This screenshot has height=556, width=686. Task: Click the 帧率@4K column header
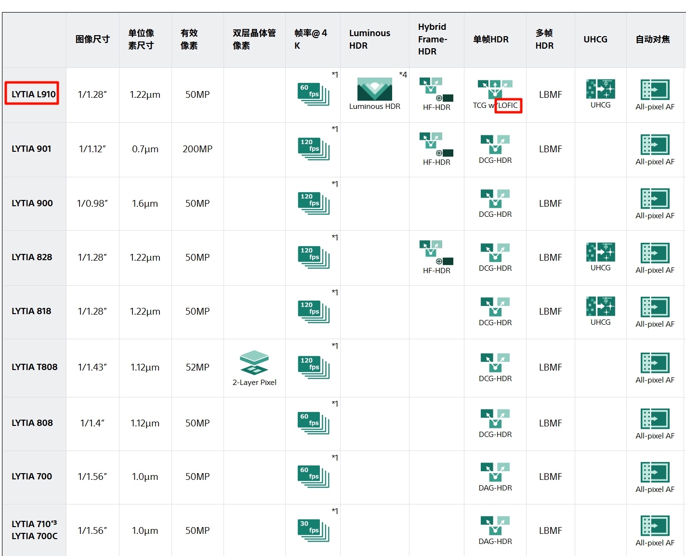pos(311,40)
